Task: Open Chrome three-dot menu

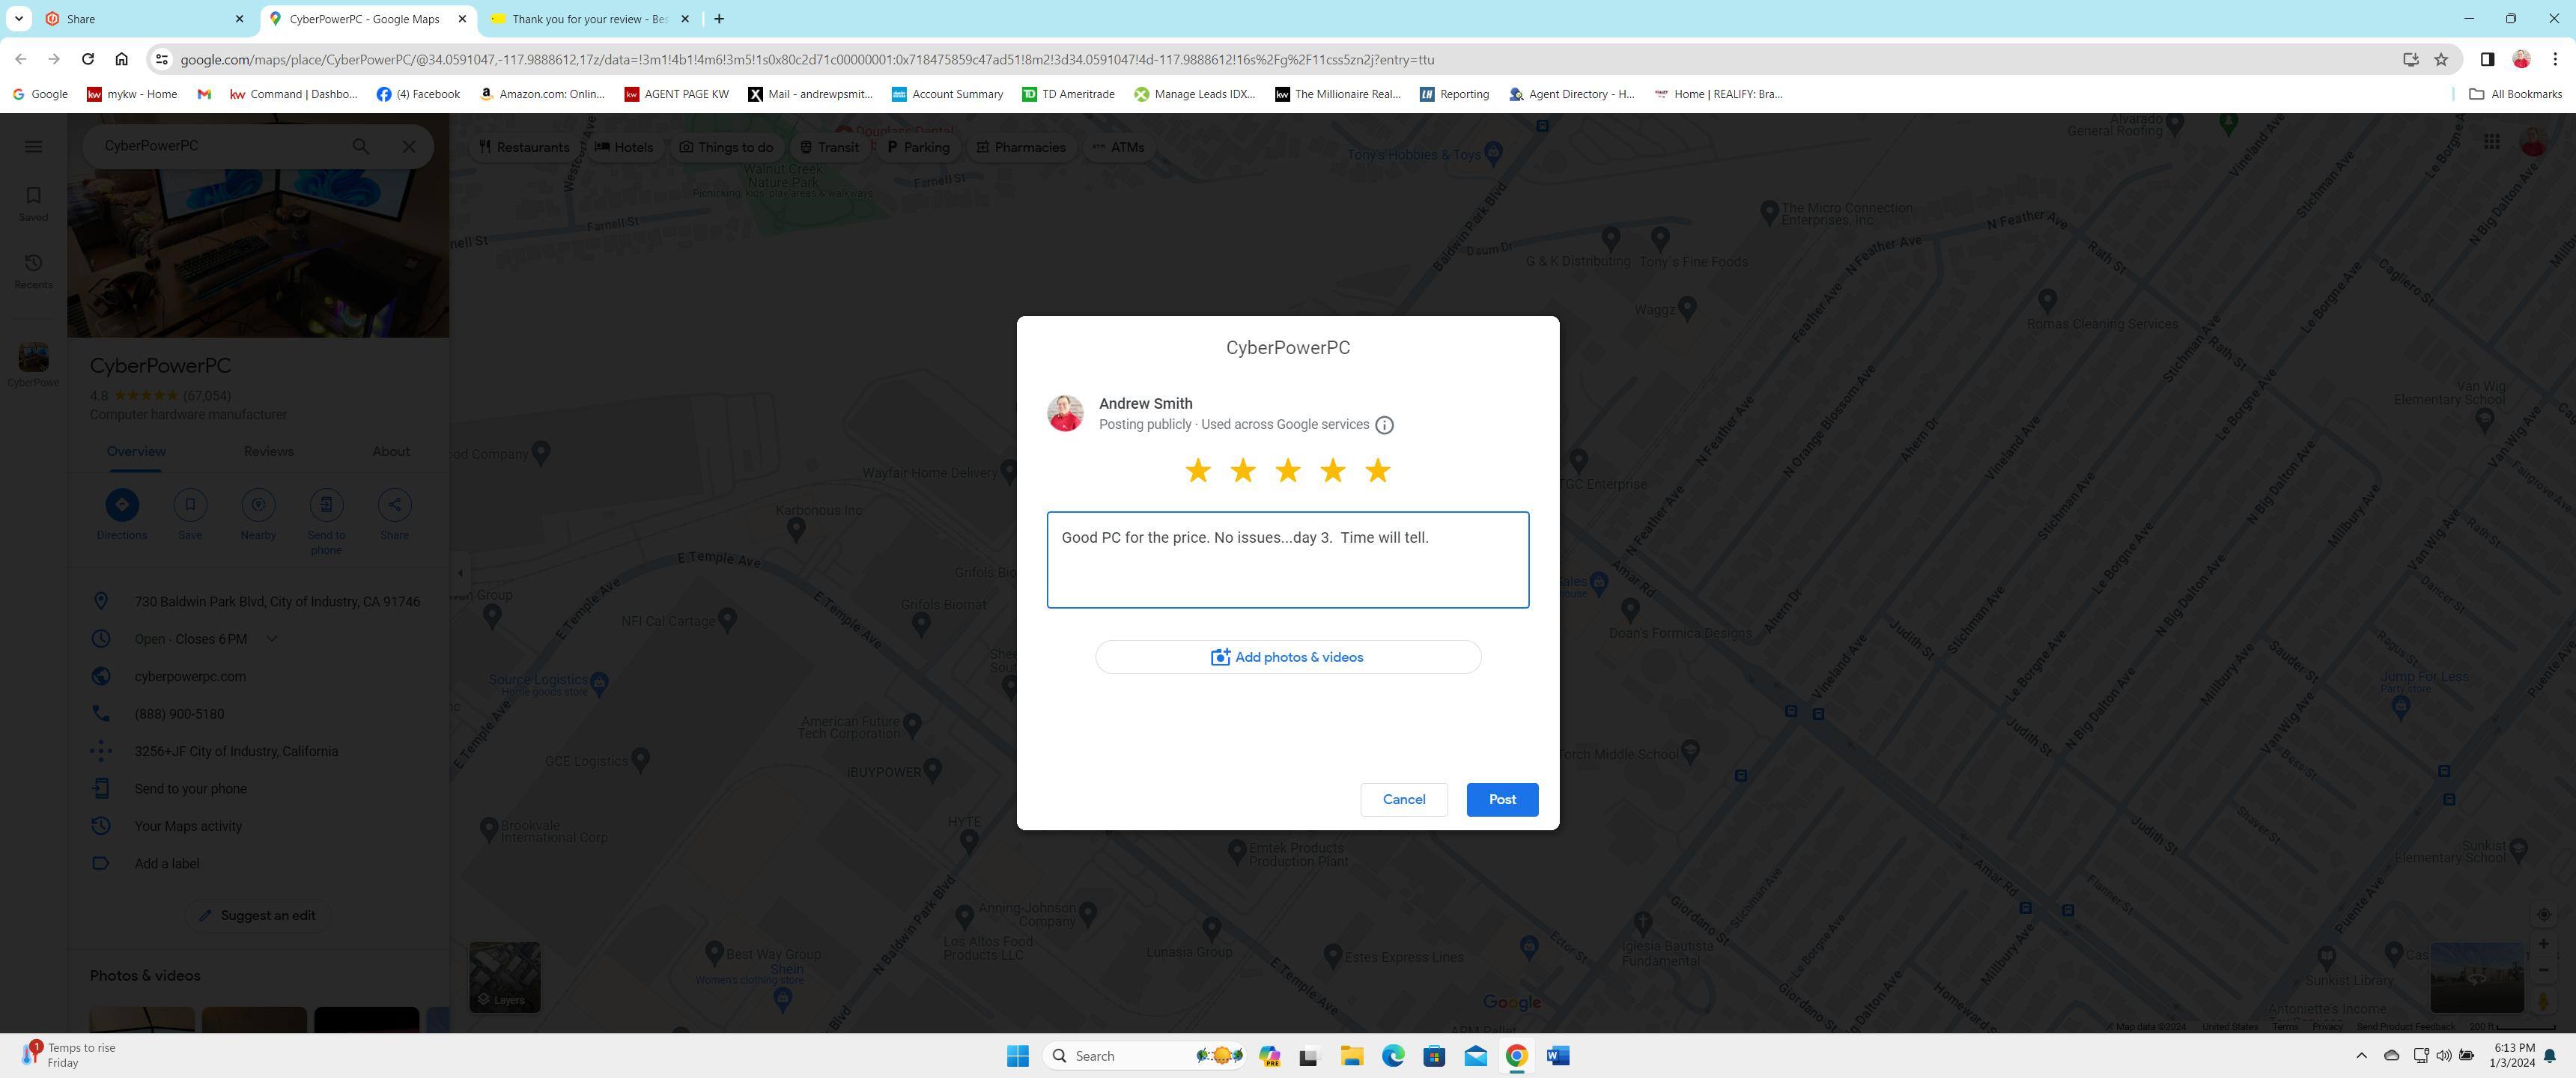Action: point(2555,59)
